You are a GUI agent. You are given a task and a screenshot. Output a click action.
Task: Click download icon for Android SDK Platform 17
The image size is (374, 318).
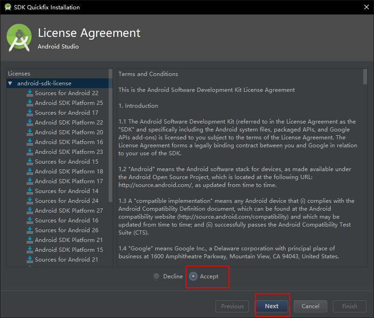pyautogui.click(x=30, y=181)
